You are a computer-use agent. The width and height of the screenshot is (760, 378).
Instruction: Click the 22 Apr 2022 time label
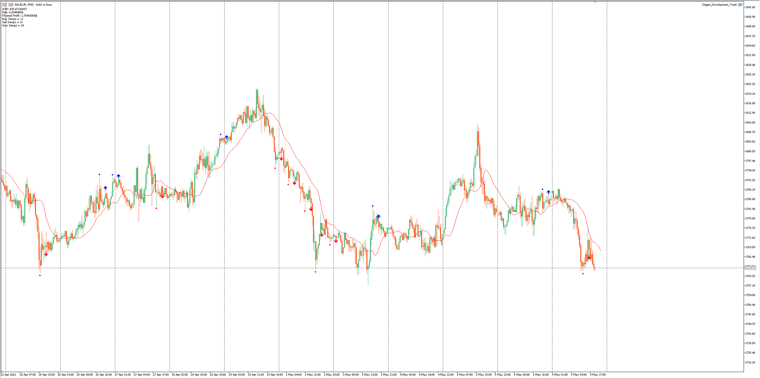point(8,374)
